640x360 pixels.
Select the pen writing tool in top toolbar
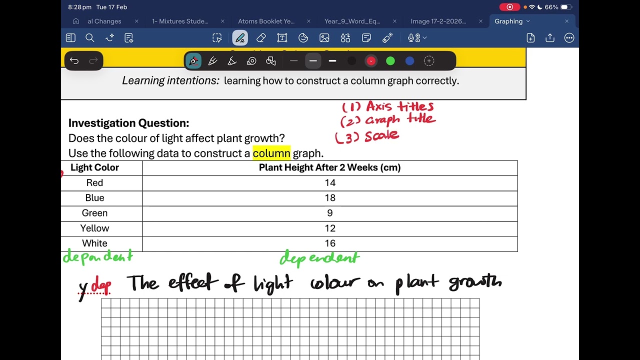240,38
